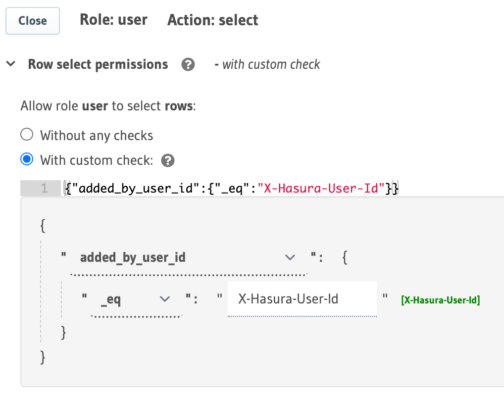Collapse the Row select permissions section

pos(11,64)
